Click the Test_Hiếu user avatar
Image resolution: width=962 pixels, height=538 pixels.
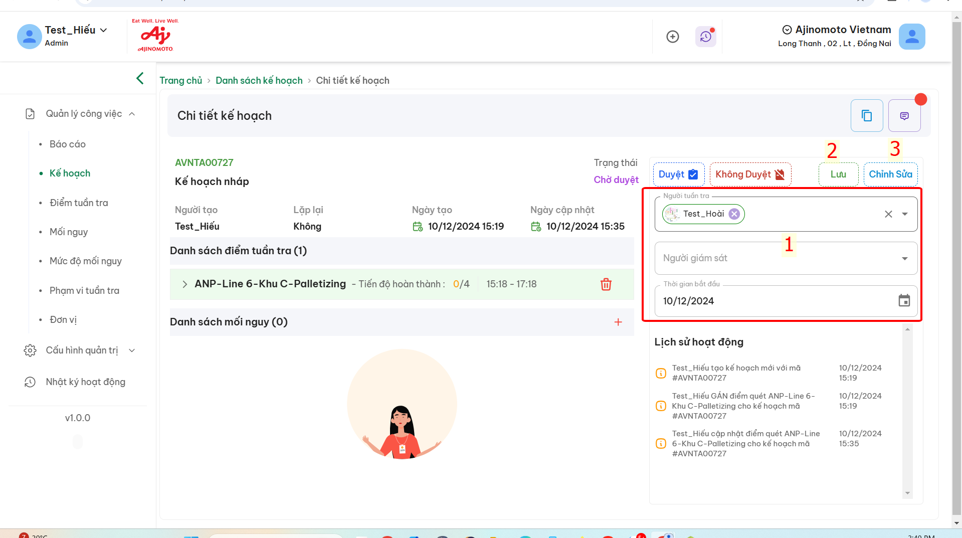coord(30,37)
